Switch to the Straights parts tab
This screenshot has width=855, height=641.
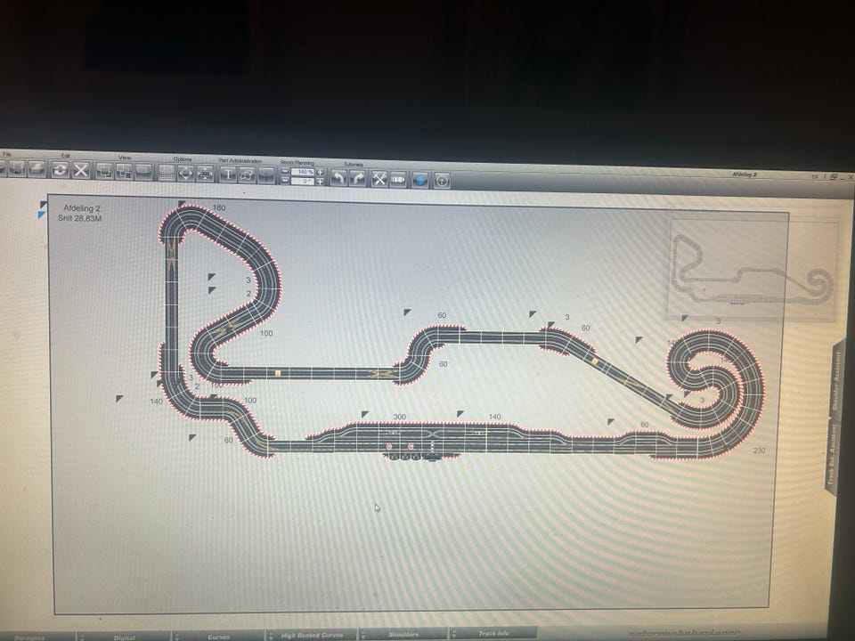coord(29,637)
